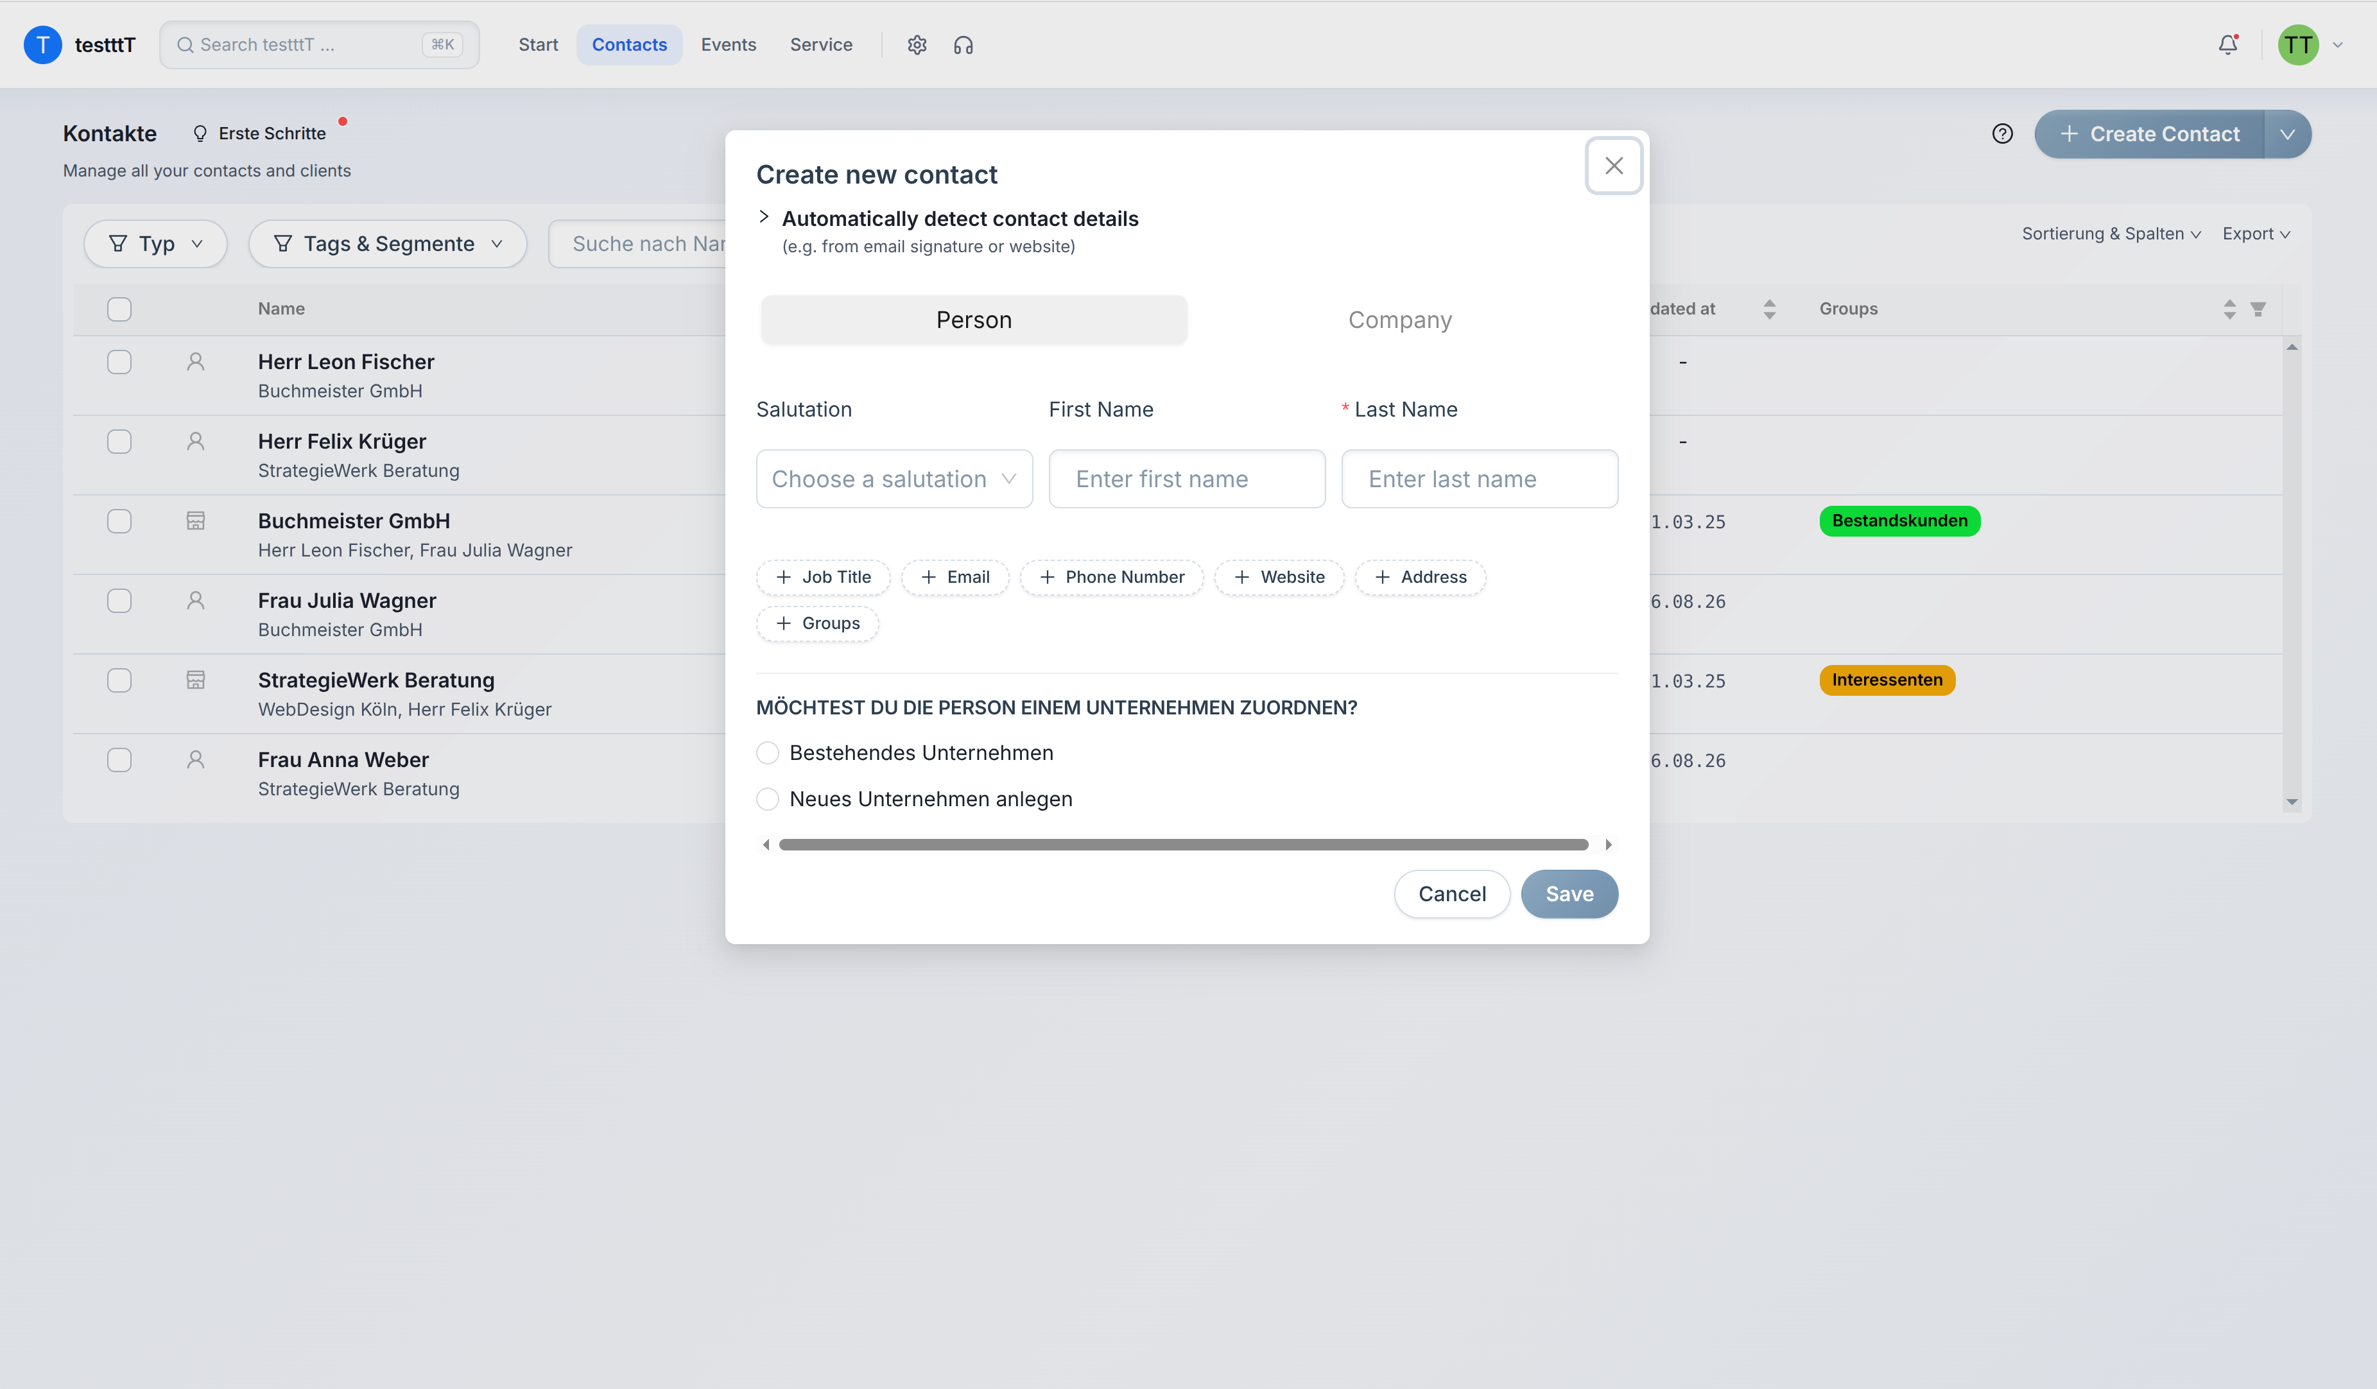Click the table scroll down arrow

[x=2292, y=802]
